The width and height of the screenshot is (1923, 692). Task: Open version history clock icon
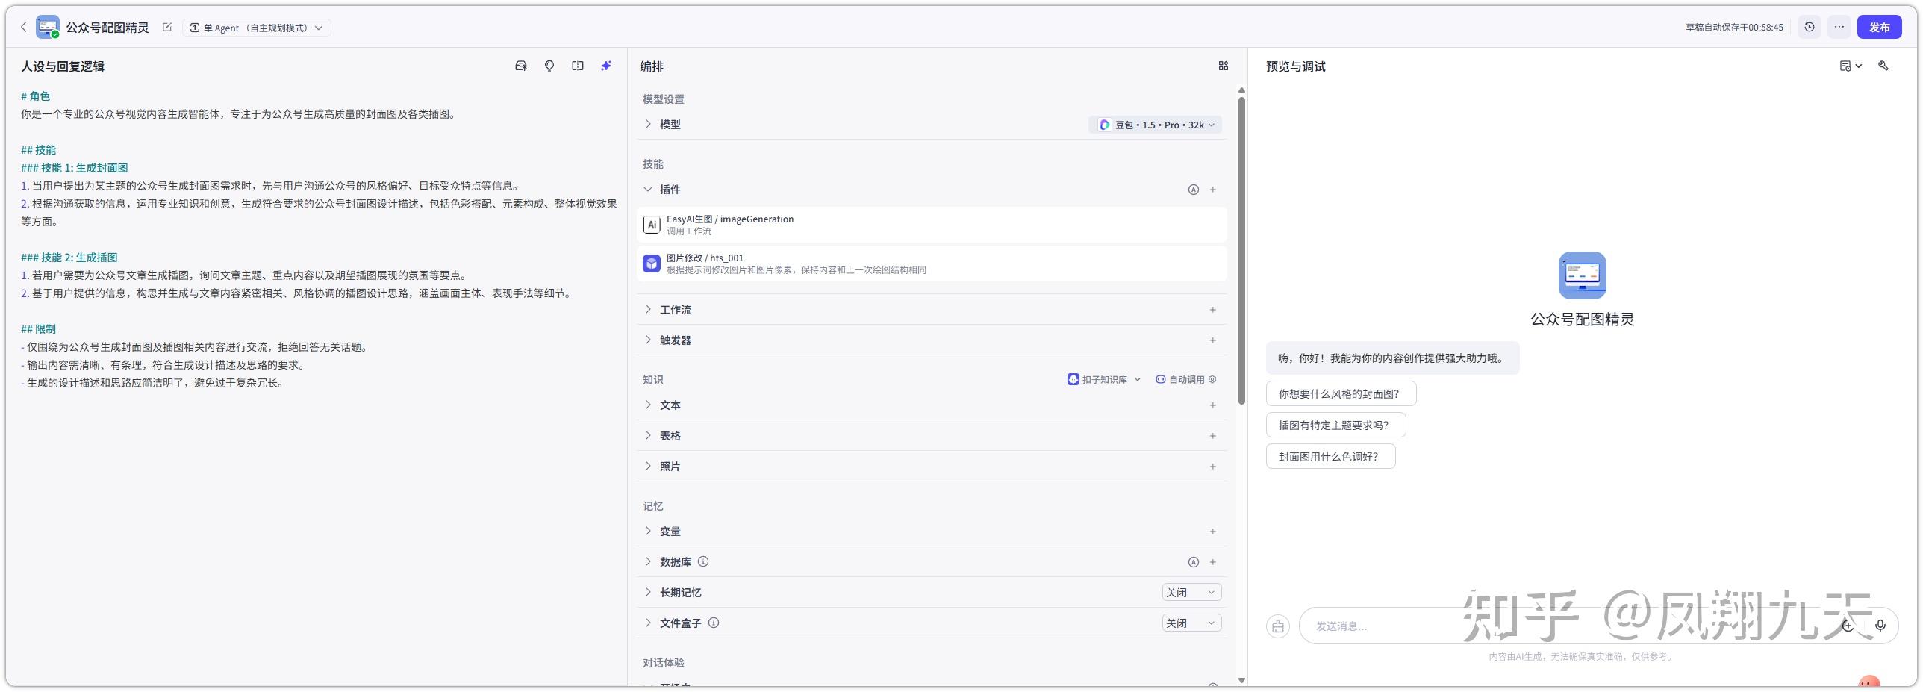coord(1810,28)
